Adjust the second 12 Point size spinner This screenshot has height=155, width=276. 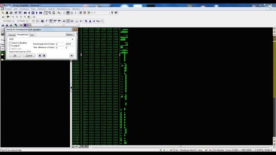coord(27,21)
